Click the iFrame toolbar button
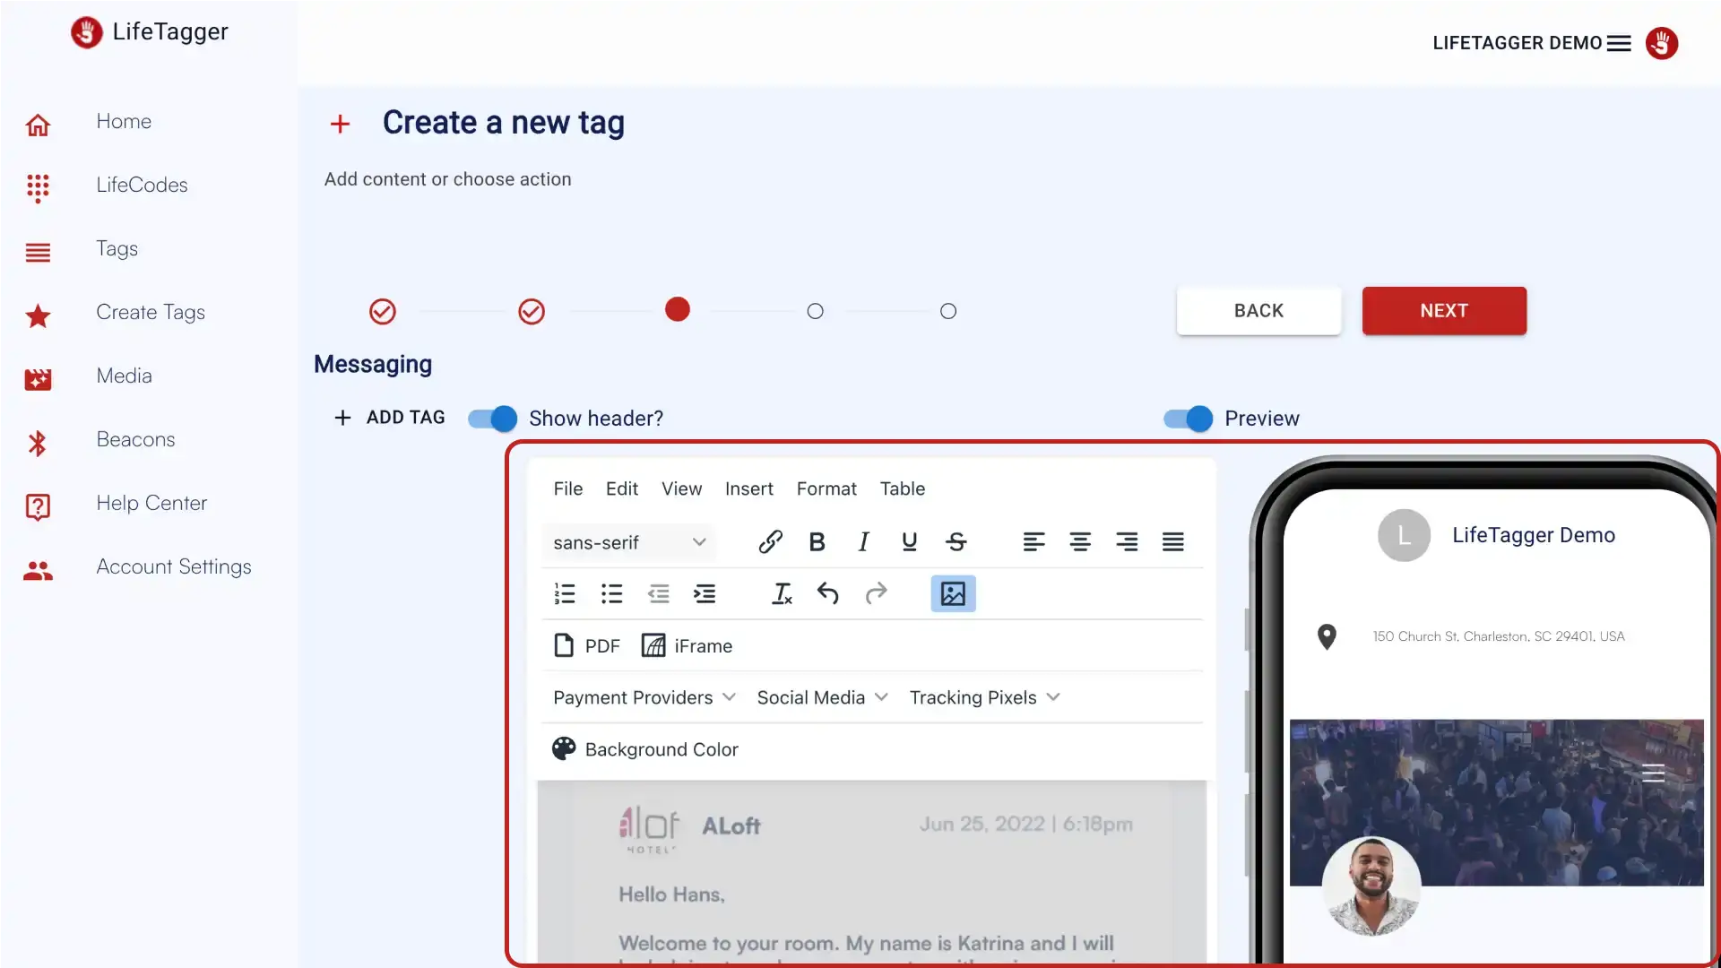The image size is (1721, 968). tap(688, 645)
